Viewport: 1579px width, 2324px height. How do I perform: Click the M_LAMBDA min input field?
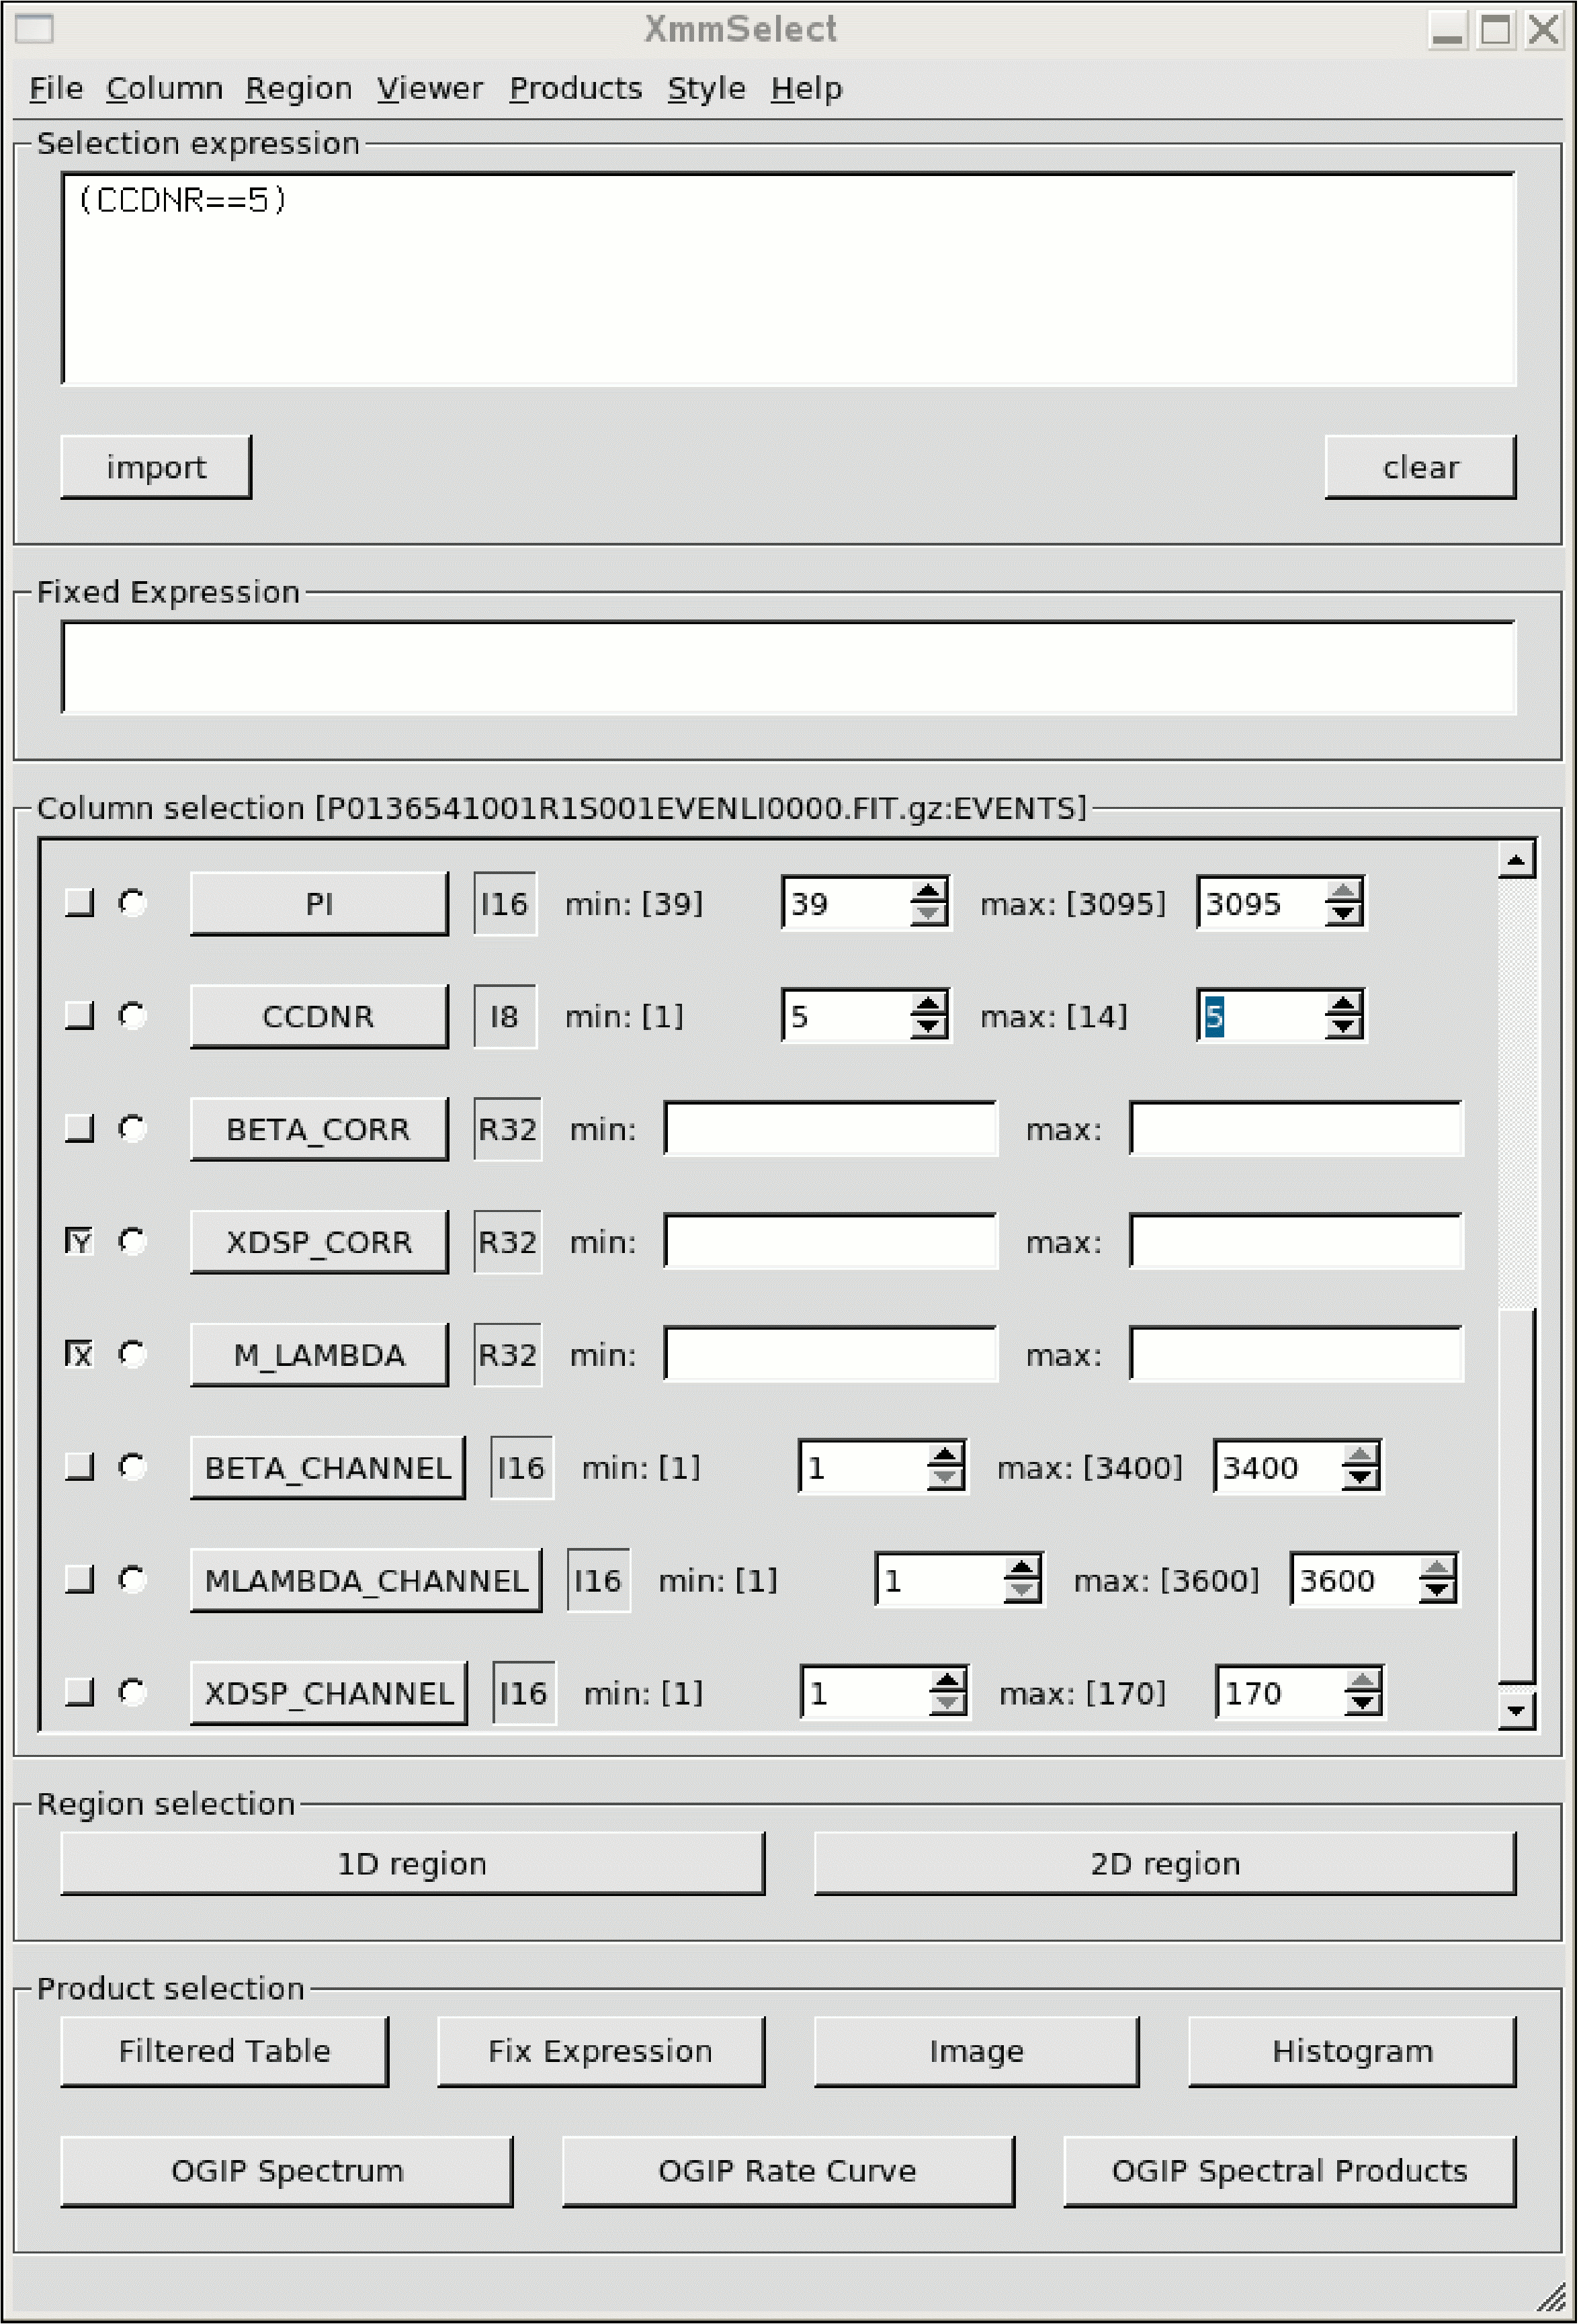(831, 1354)
